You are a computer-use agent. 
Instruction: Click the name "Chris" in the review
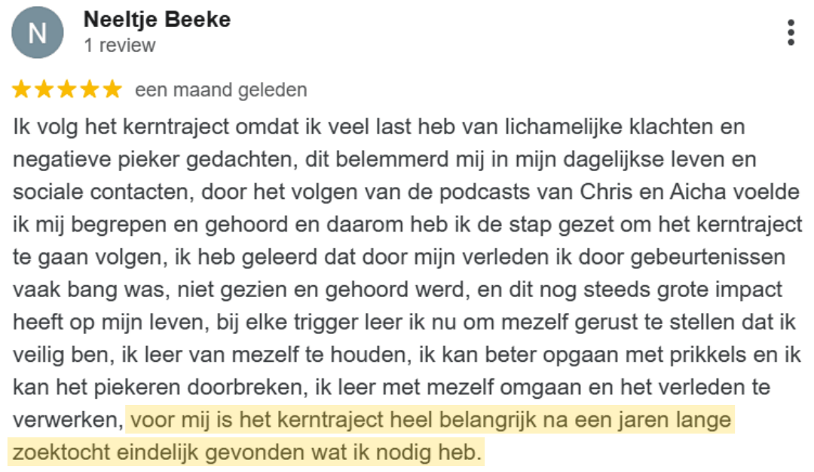(605, 192)
